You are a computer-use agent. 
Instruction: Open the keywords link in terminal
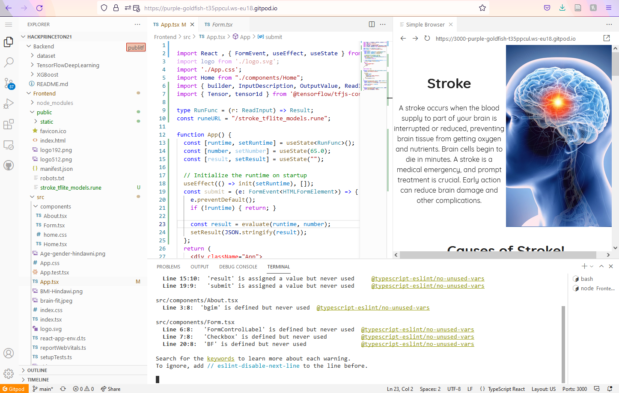click(x=220, y=358)
